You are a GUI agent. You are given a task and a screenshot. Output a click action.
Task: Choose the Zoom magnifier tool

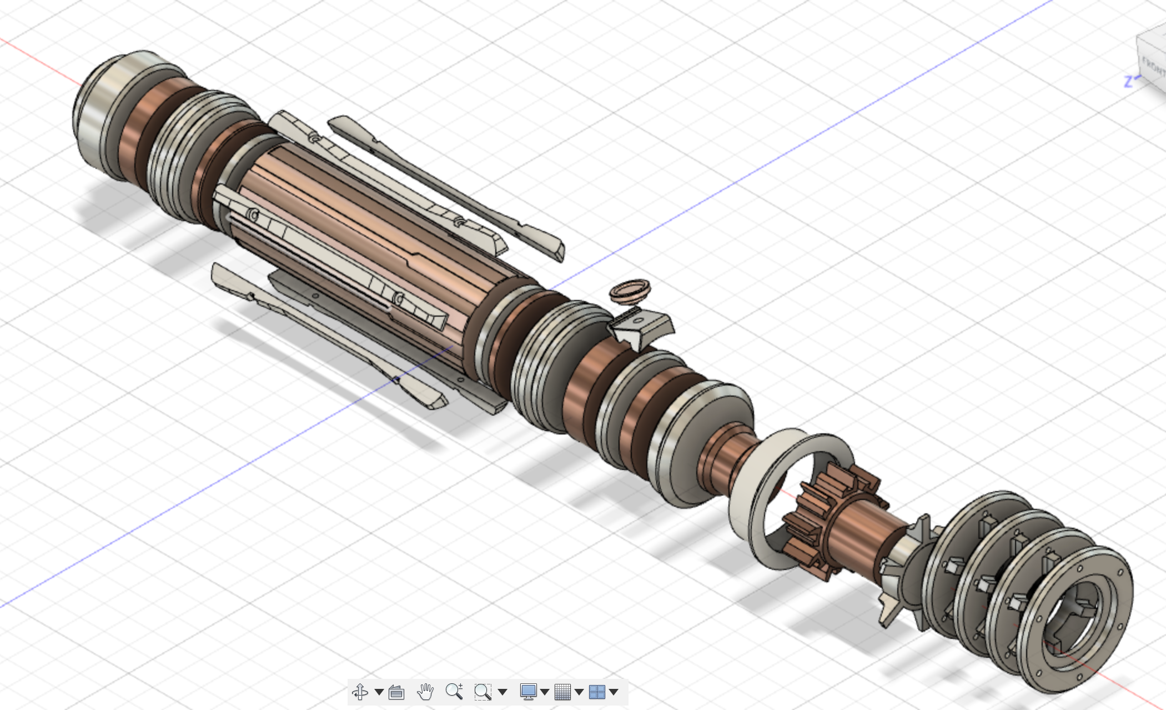(x=454, y=691)
